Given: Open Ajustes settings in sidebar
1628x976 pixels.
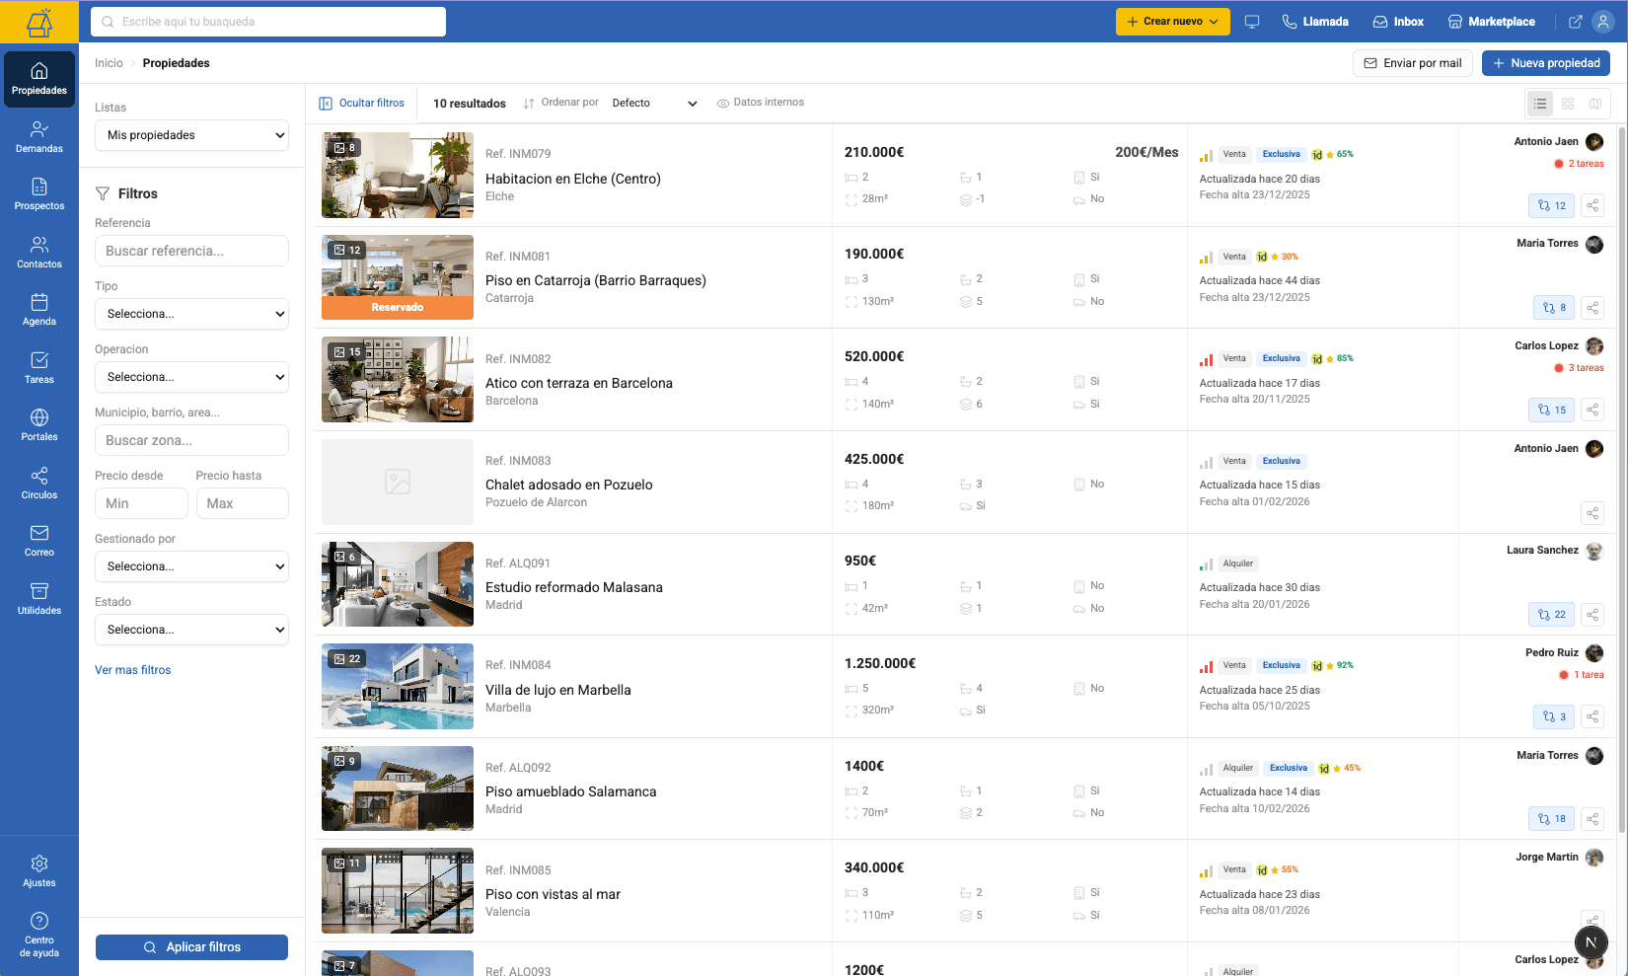Looking at the screenshot, I should point(39,871).
